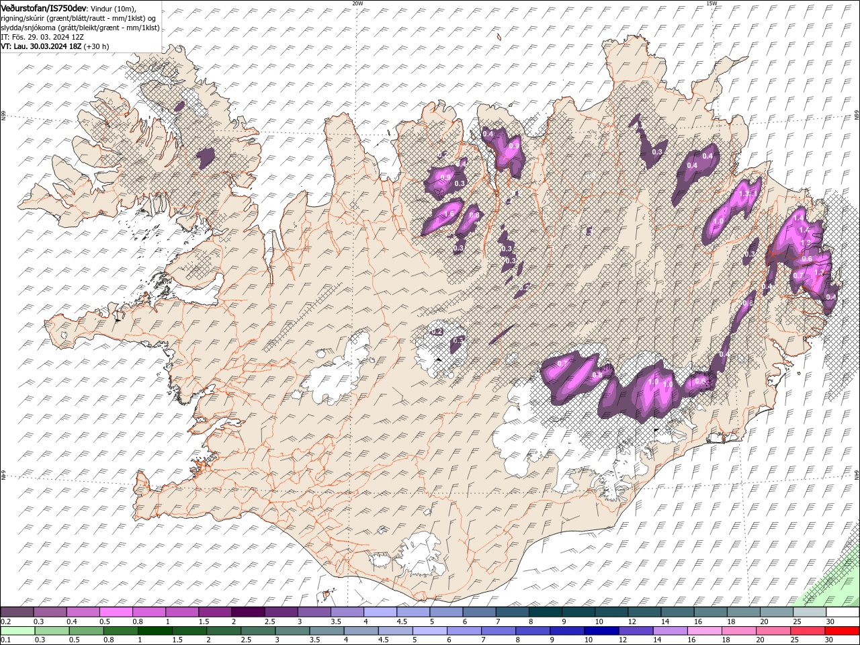
Task: Click the 0.7 precipitation value near the east coast
Action: [x=798, y=275]
